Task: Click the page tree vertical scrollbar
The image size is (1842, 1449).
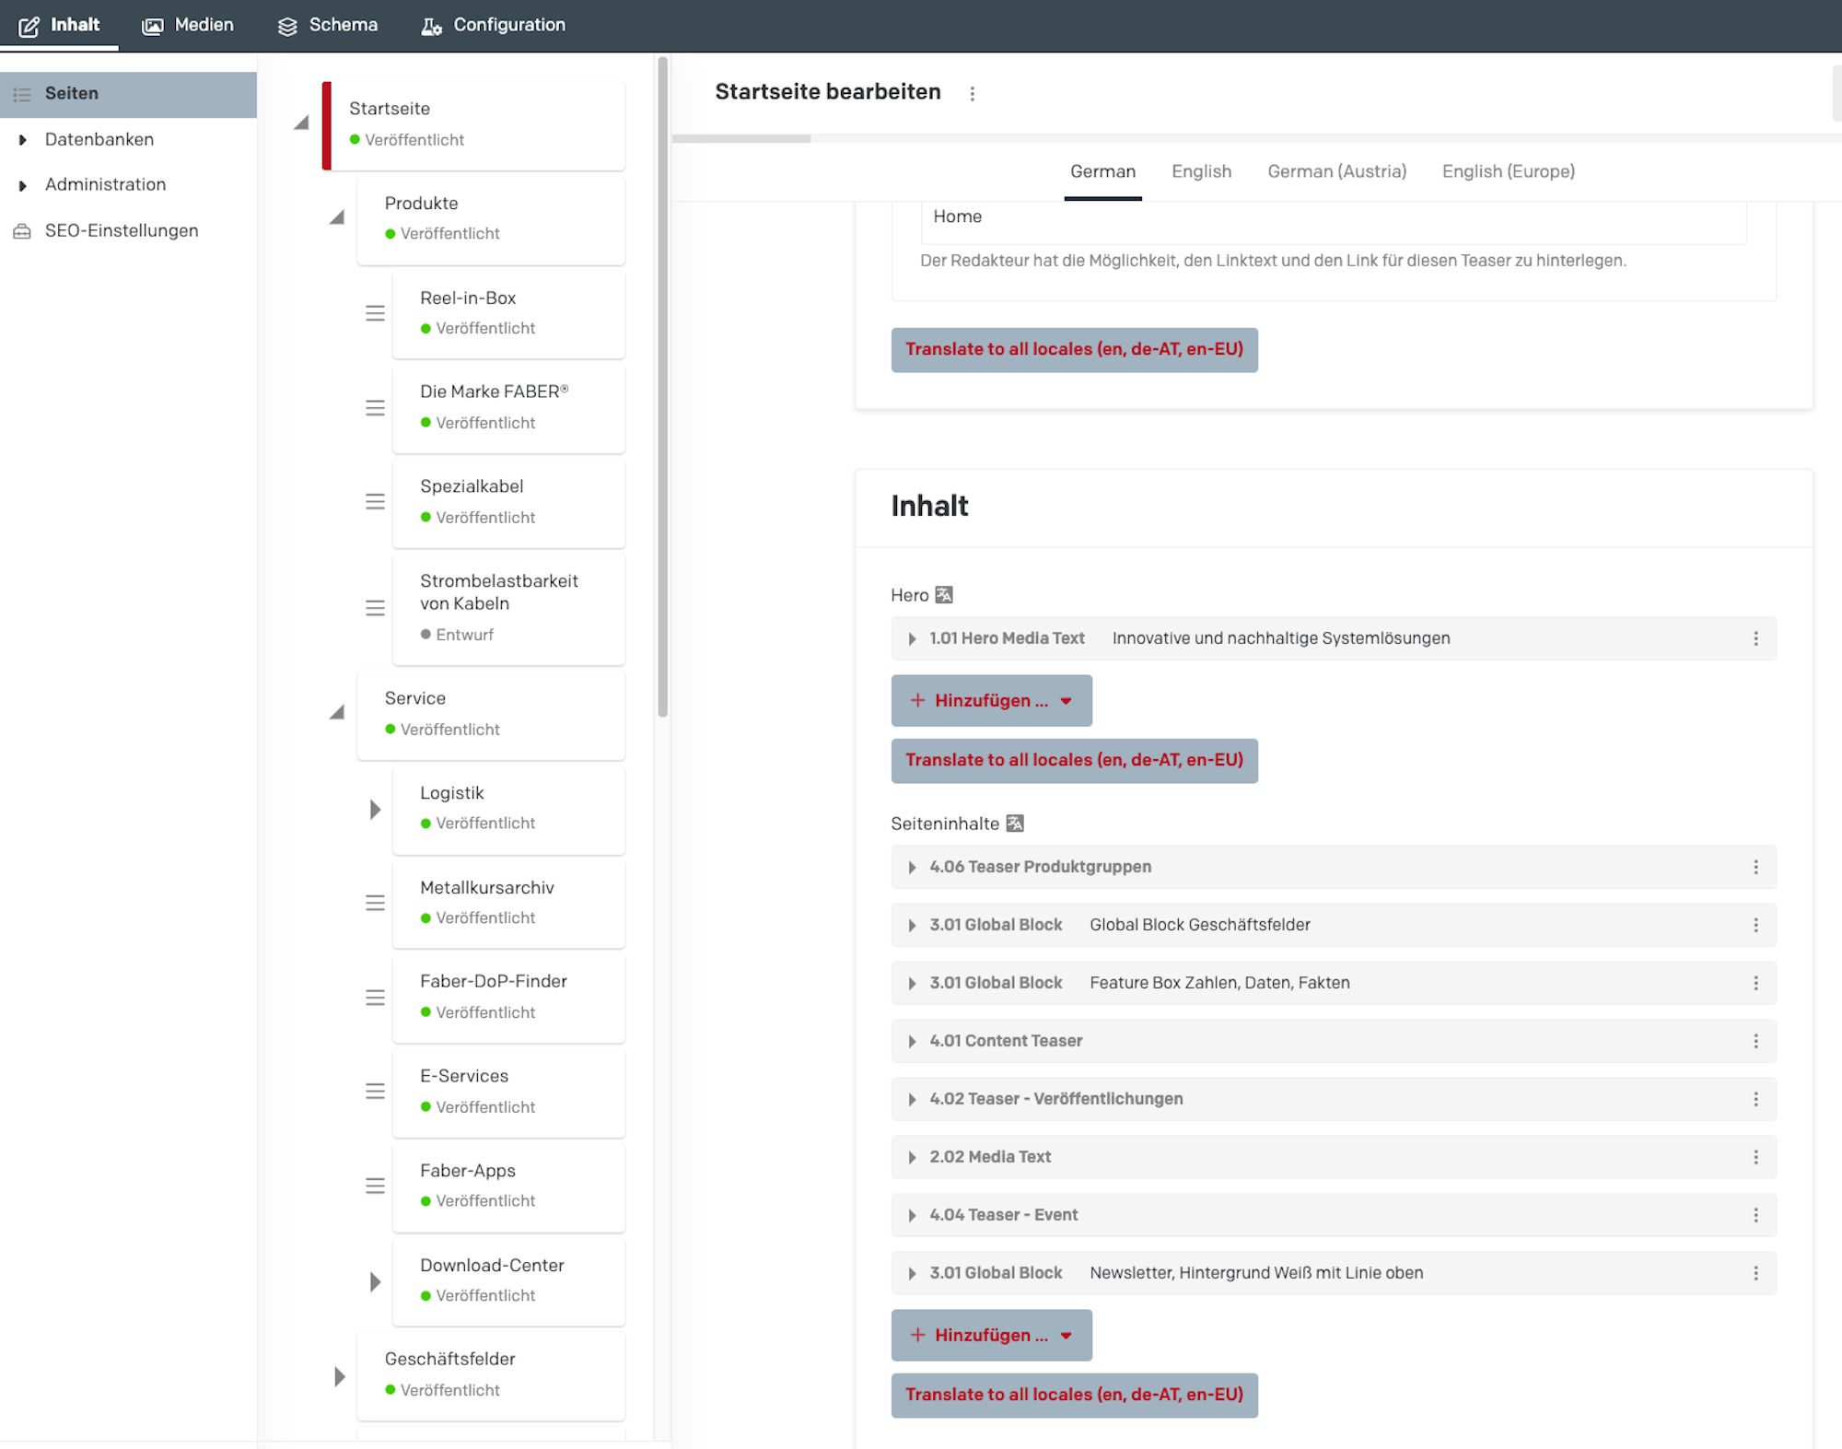Action: tap(662, 387)
